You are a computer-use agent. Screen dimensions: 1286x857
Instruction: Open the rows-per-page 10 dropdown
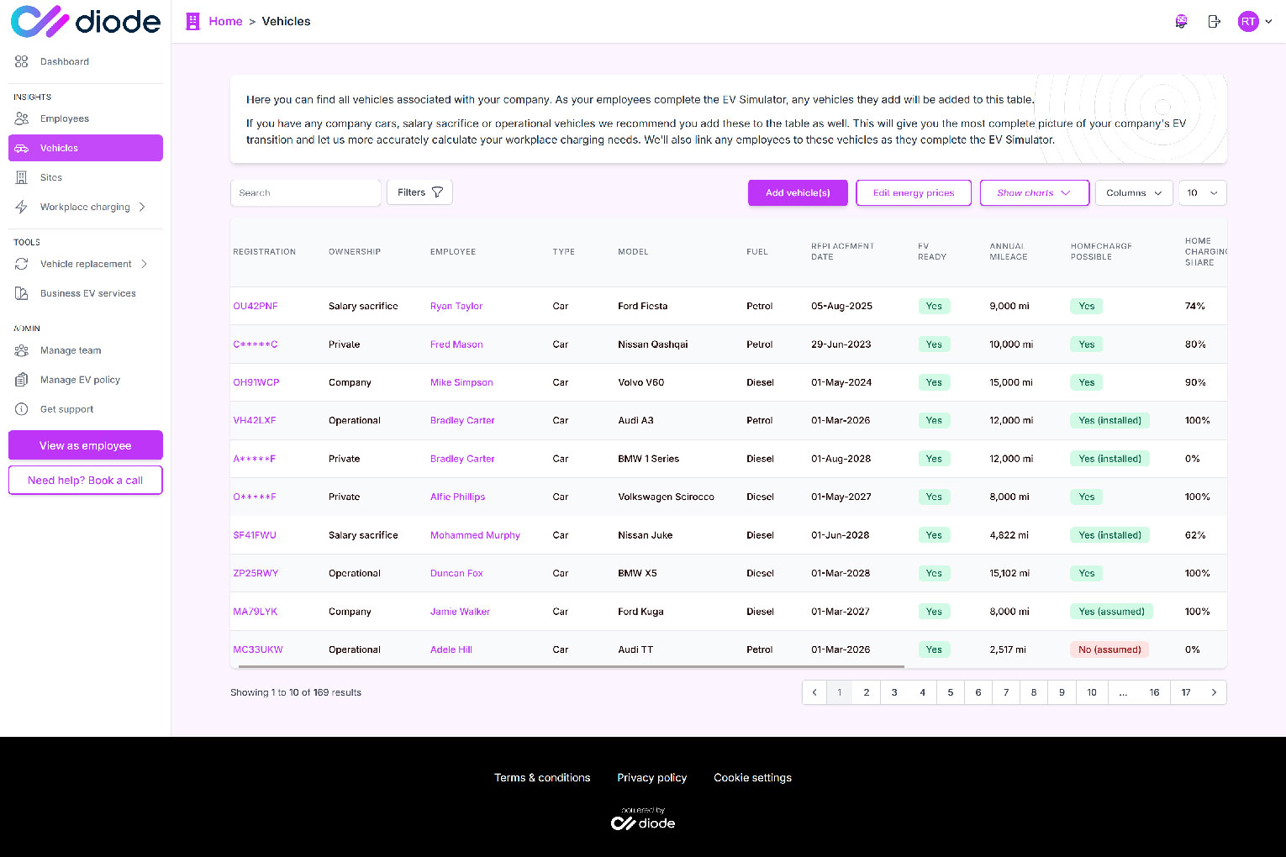click(x=1203, y=192)
